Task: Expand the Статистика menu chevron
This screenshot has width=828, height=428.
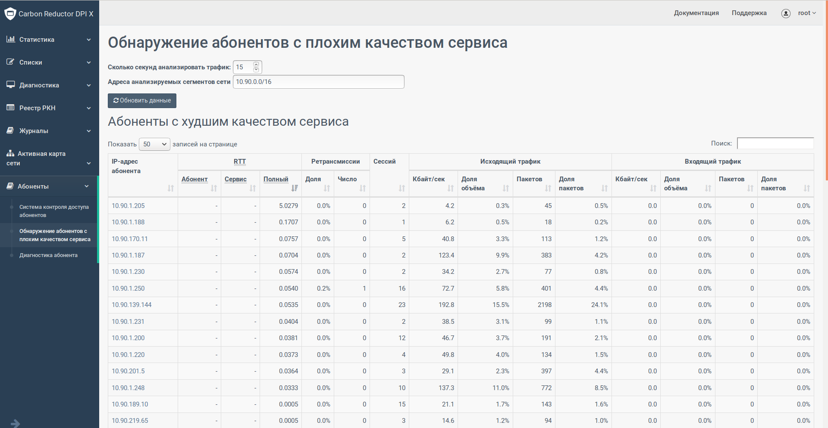Action: (x=89, y=40)
